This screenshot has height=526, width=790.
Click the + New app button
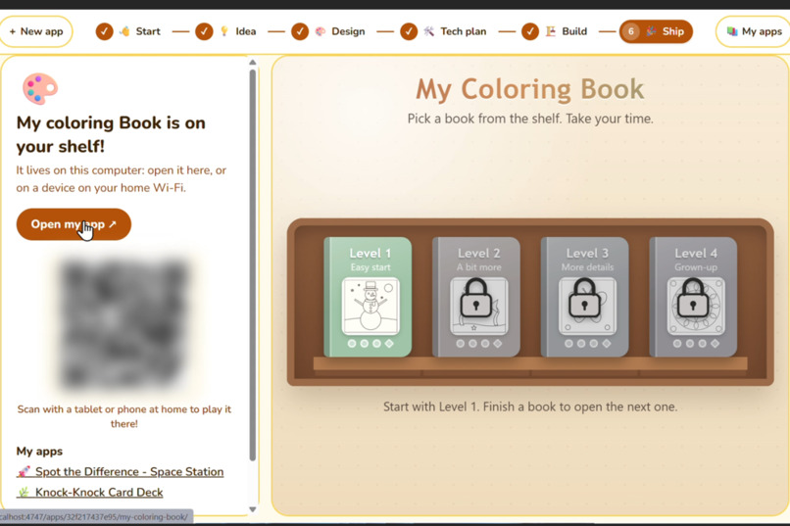pos(36,31)
